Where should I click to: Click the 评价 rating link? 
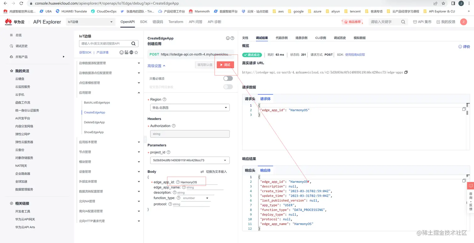coord(464,47)
